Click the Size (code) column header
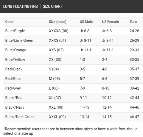Image resolution: width=143 pixels, height=137 pixels. click(57, 22)
